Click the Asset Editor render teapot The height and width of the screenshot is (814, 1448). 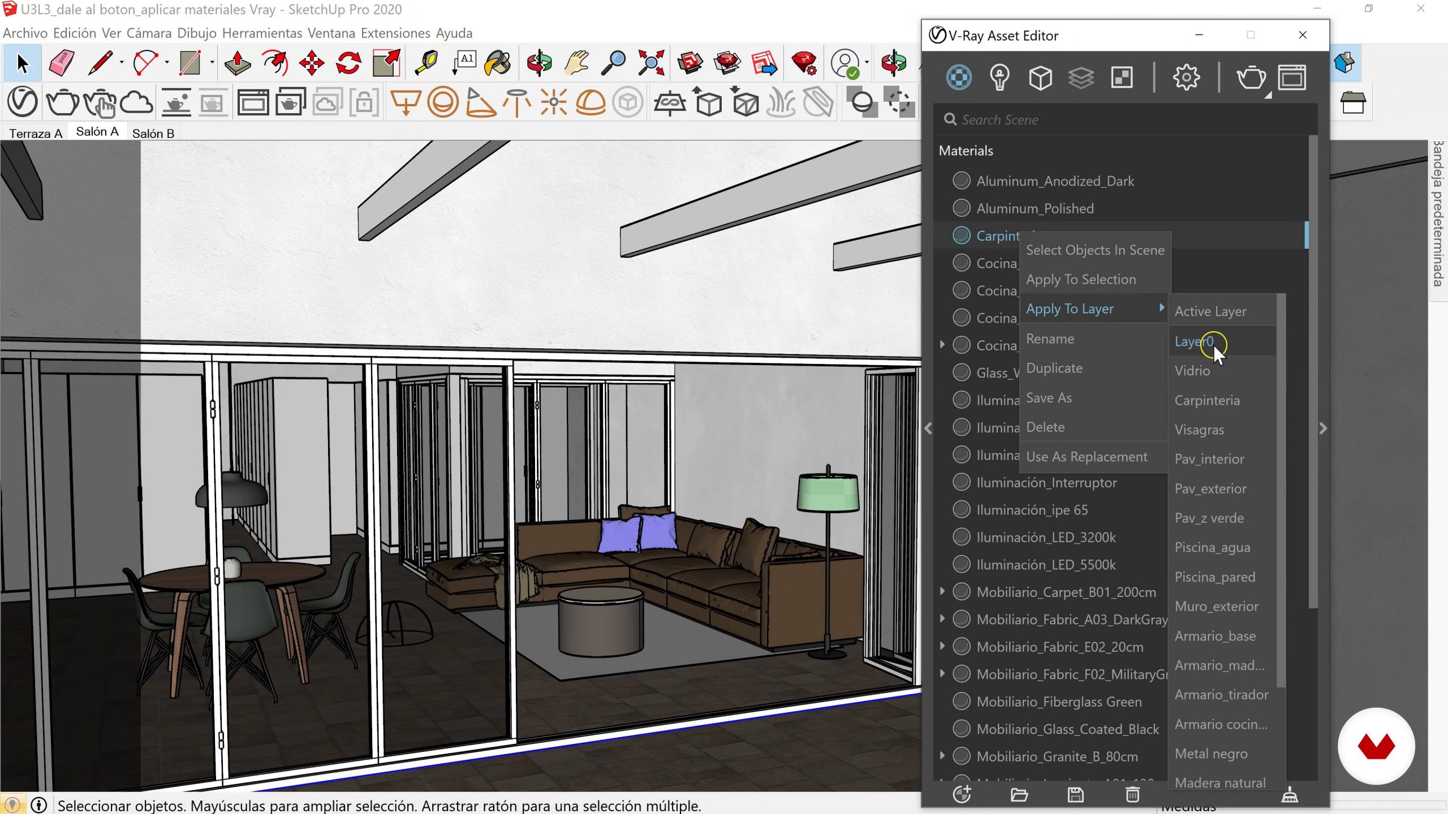click(1251, 77)
